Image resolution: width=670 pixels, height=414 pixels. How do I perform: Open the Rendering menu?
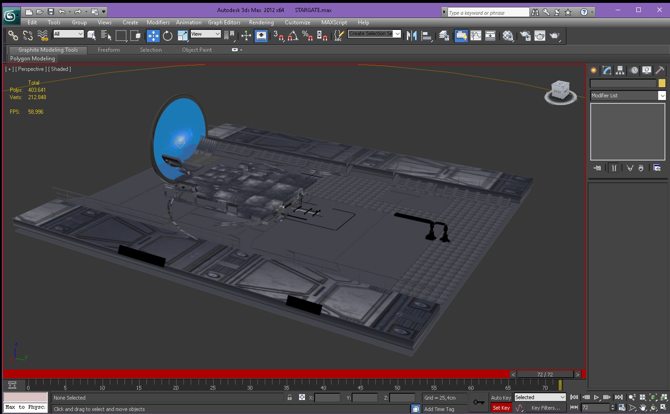(x=261, y=23)
